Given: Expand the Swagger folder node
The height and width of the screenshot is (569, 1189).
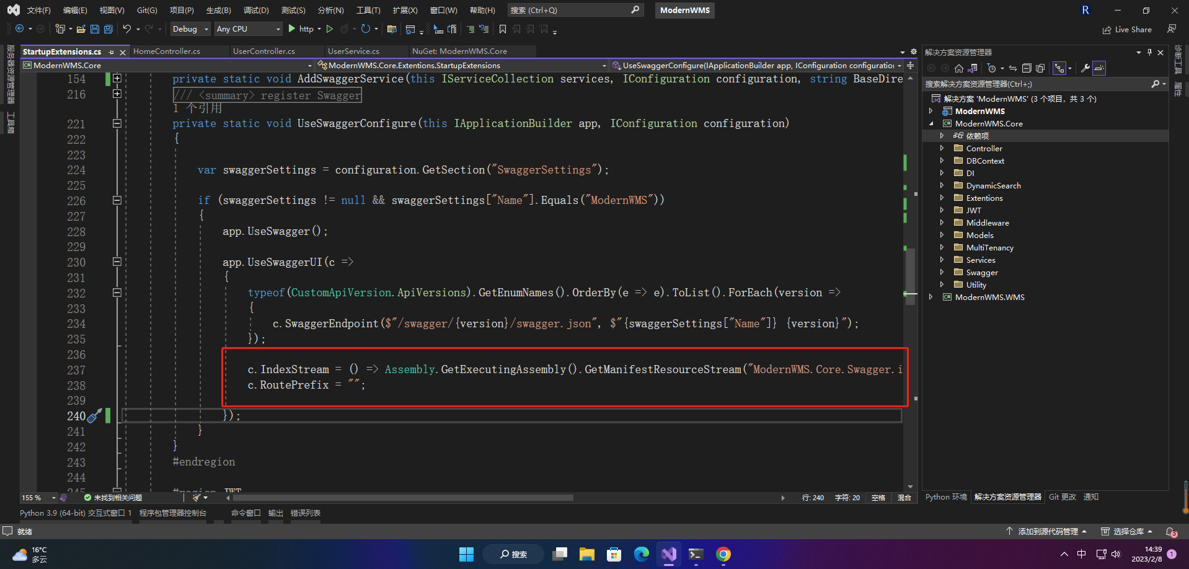Looking at the screenshot, I should tap(942, 272).
